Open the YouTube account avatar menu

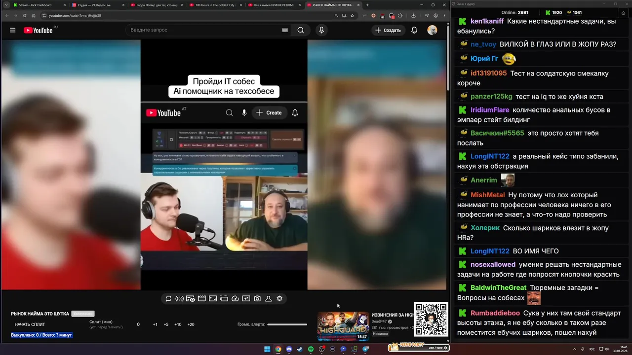[432, 30]
